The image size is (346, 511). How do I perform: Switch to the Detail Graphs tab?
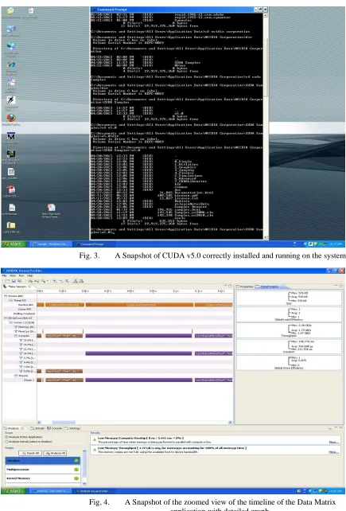[x=269, y=287]
